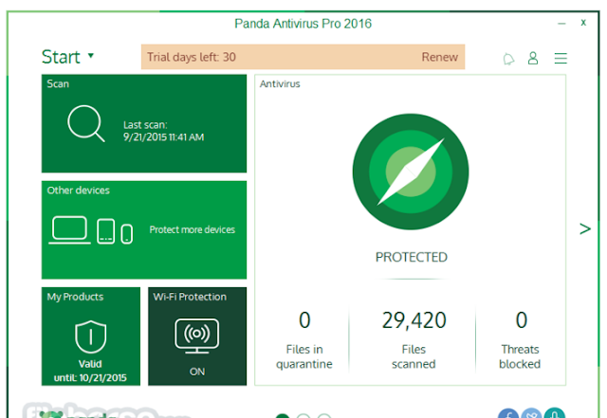Close the Panda Antivirus window
This screenshot has width=607, height=418.
point(583,23)
